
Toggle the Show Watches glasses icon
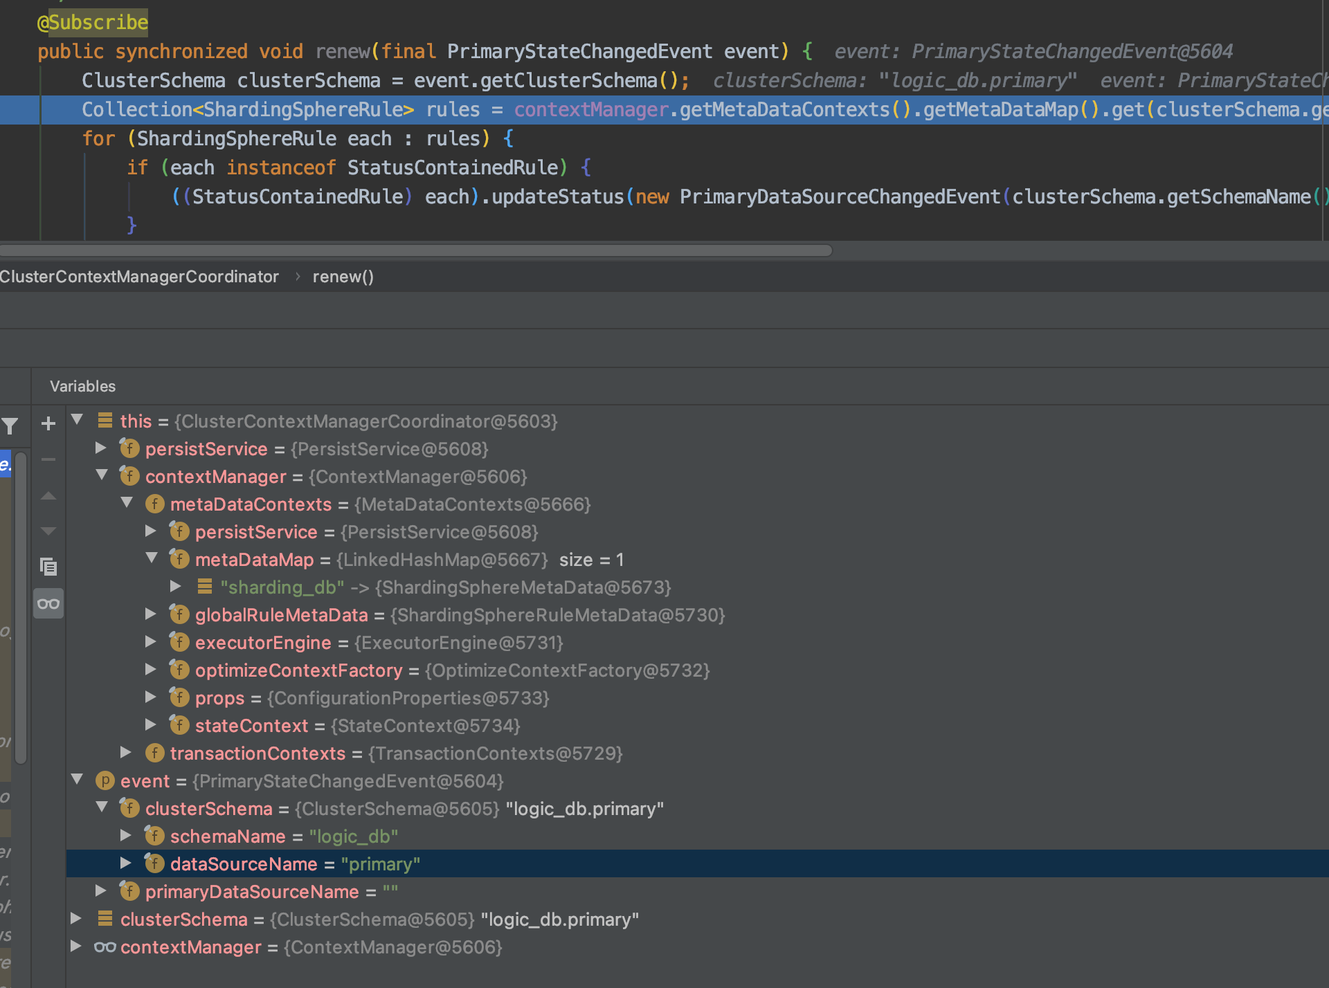click(x=48, y=603)
